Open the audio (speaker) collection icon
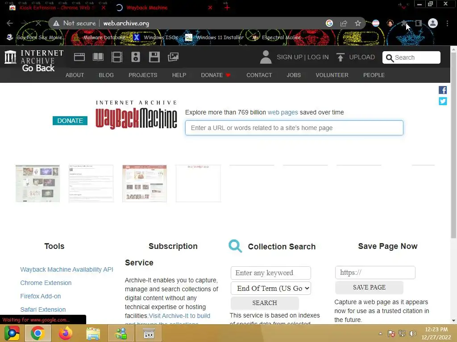 136,57
